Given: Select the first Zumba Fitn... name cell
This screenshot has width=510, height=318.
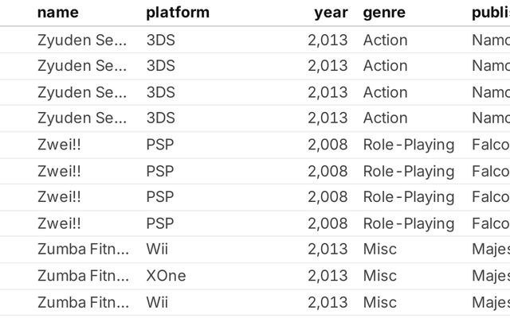Looking at the screenshot, I should tap(83, 250).
